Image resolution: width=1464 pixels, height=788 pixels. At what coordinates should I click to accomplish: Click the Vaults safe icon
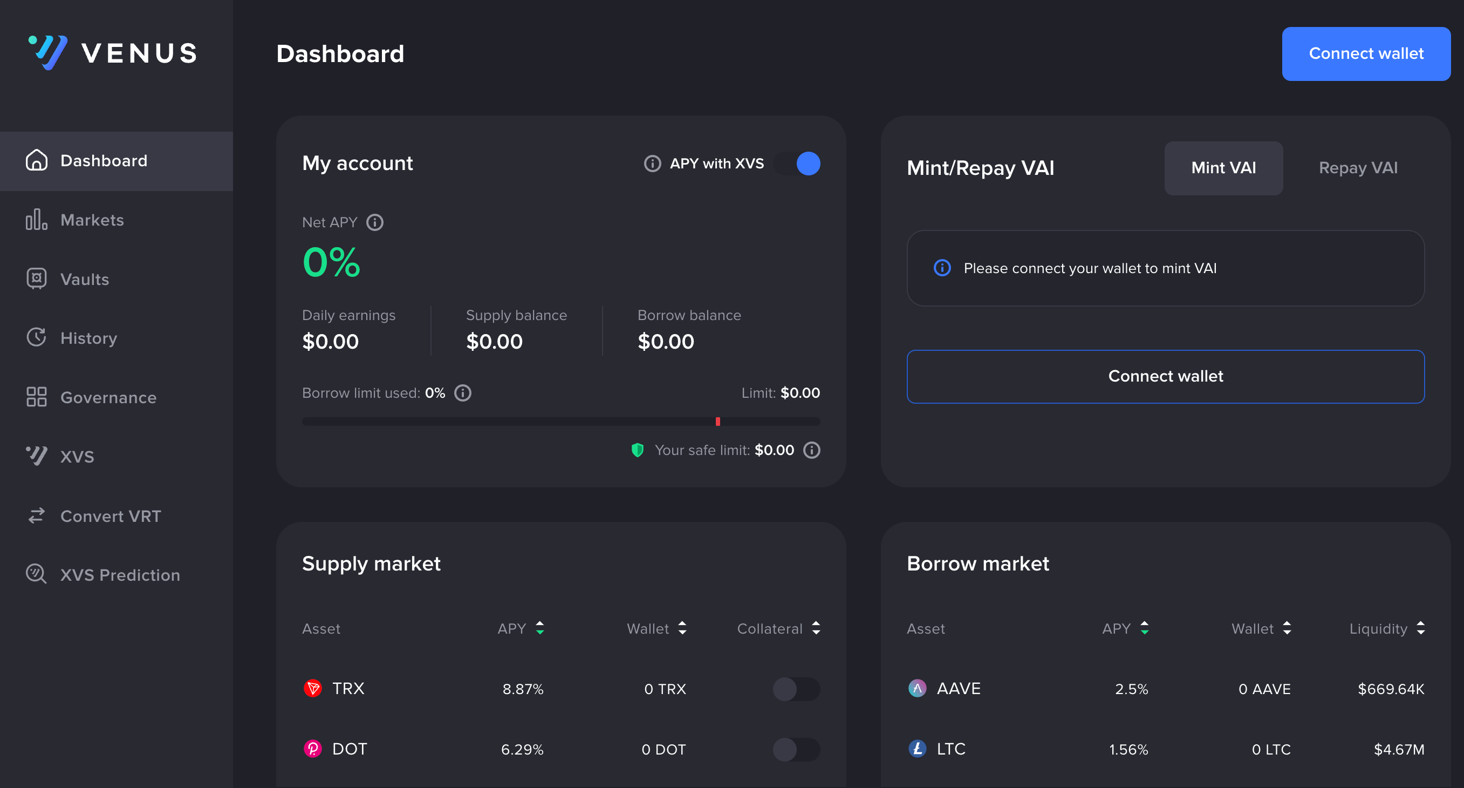click(36, 278)
